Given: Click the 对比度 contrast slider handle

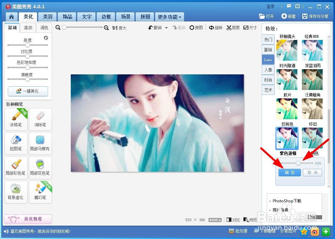Looking at the screenshot, I should tap(27, 56).
